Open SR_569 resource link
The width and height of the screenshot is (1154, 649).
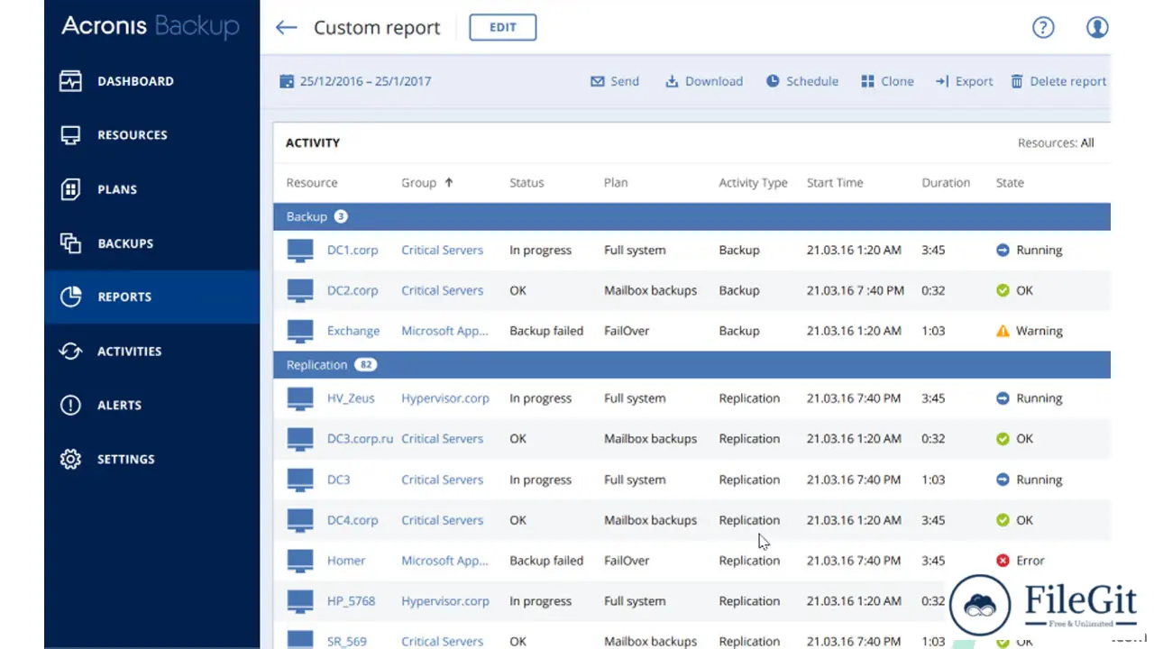point(347,642)
